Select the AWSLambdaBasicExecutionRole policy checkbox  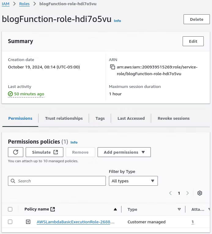click(x=10, y=222)
